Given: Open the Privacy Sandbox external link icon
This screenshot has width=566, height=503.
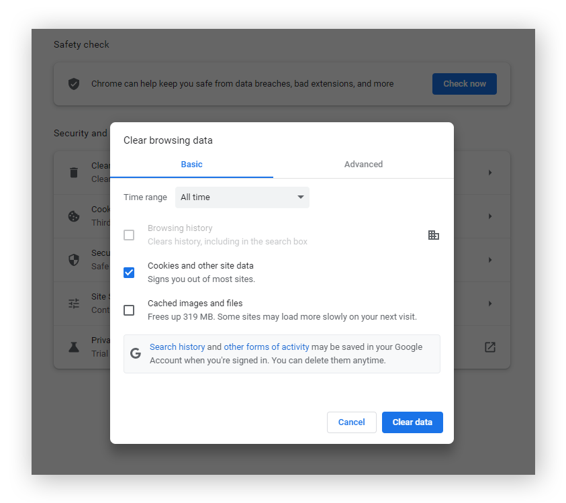Looking at the screenshot, I should tap(490, 347).
